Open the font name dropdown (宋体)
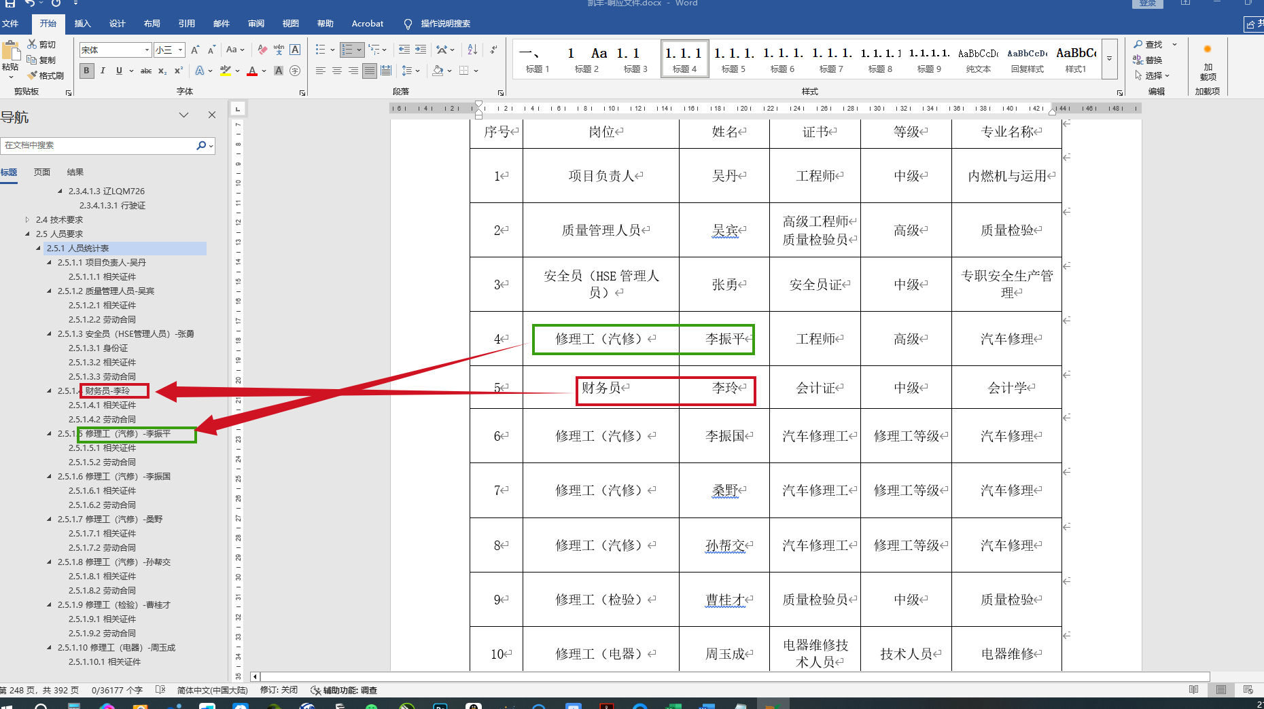 pyautogui.click(x=147, y=50)
